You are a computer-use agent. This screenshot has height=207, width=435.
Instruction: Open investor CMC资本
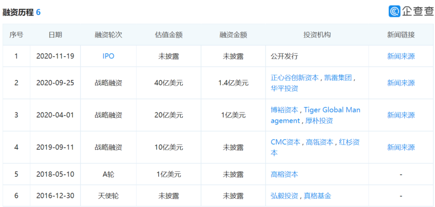[x=286, y=142]
